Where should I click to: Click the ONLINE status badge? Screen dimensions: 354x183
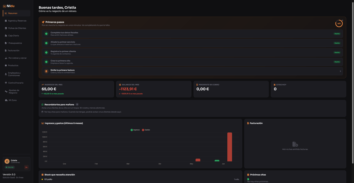pos(10,167)
